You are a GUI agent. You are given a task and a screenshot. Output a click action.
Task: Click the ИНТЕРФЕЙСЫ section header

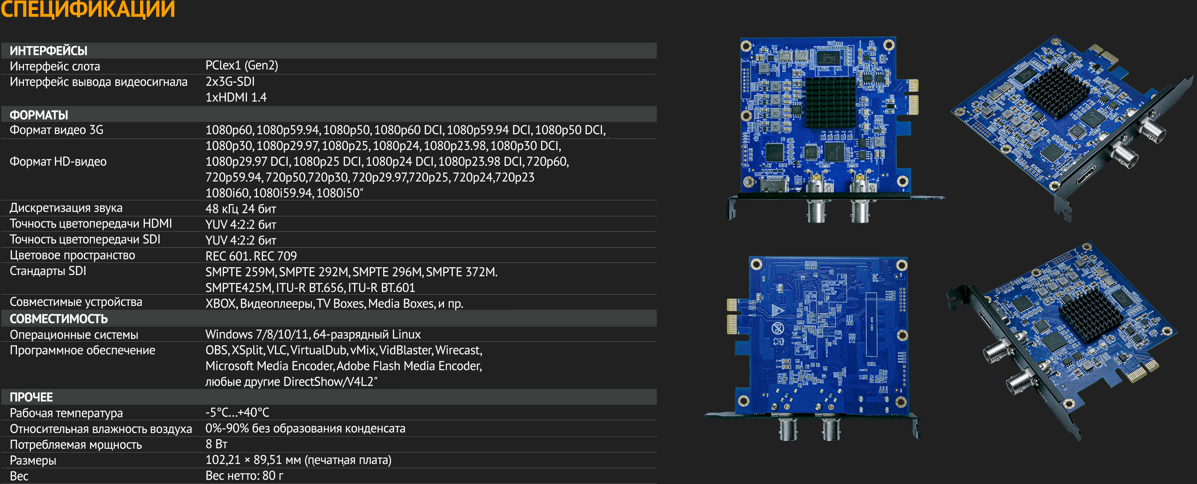tap(48, 50)
